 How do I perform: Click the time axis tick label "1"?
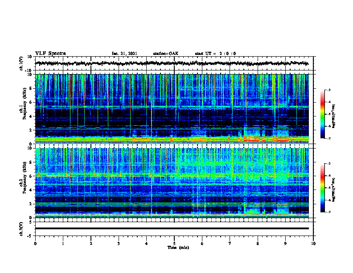point(63,244)
